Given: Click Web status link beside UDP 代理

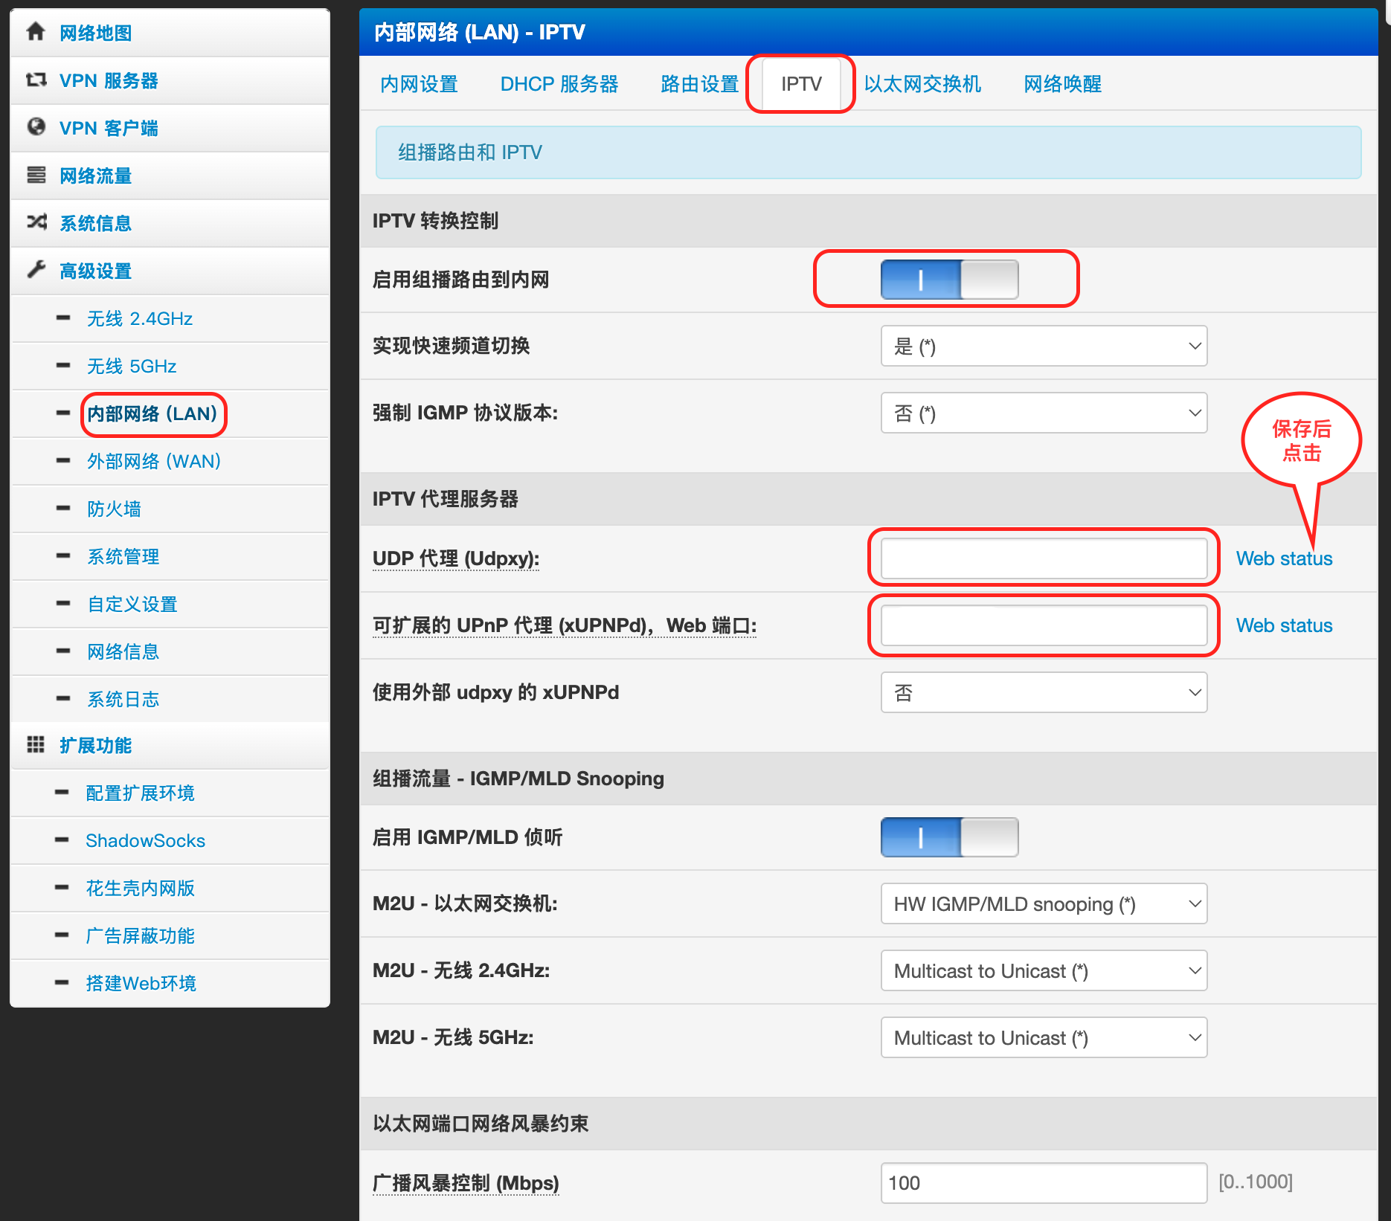Looking at the screenshot, I should point(1284,558).
